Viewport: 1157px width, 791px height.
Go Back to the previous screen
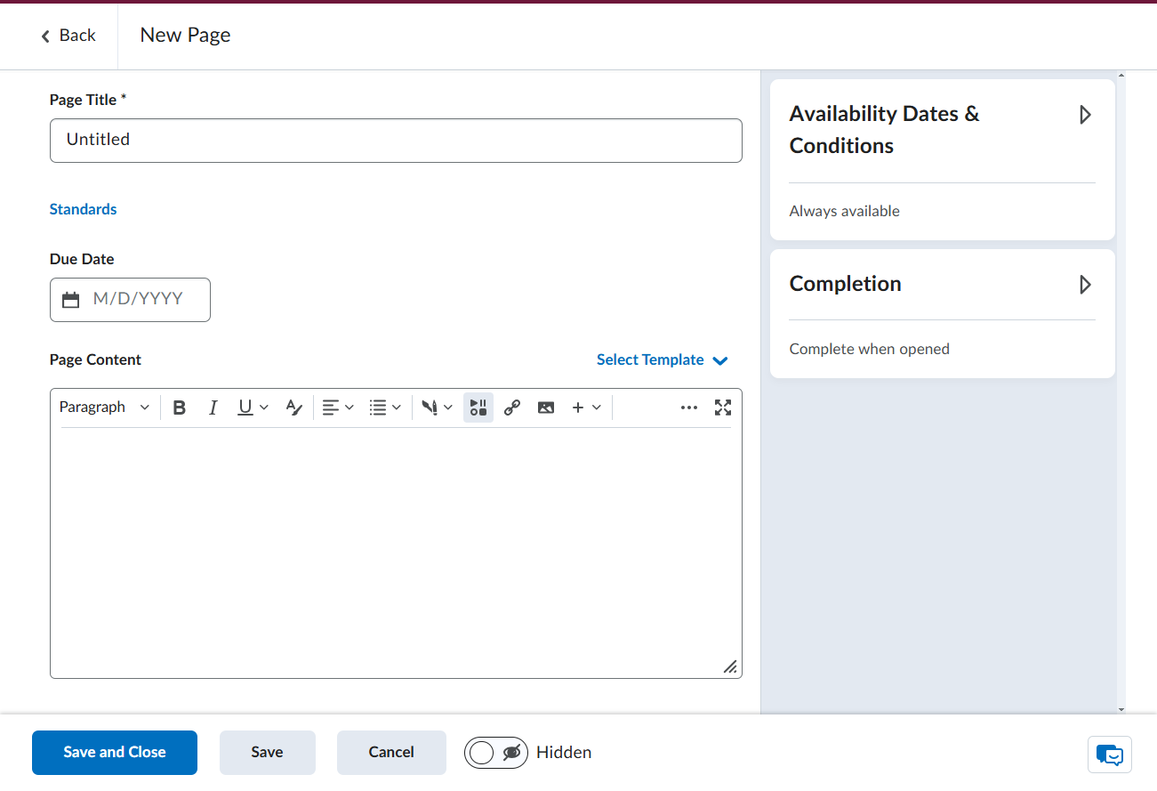68,36
